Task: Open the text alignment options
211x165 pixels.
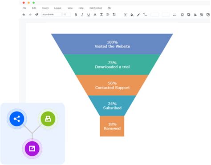Action: coord(108,15)
